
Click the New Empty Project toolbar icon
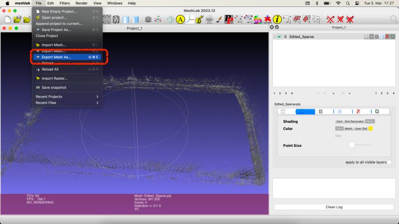(x=7, y=19)
